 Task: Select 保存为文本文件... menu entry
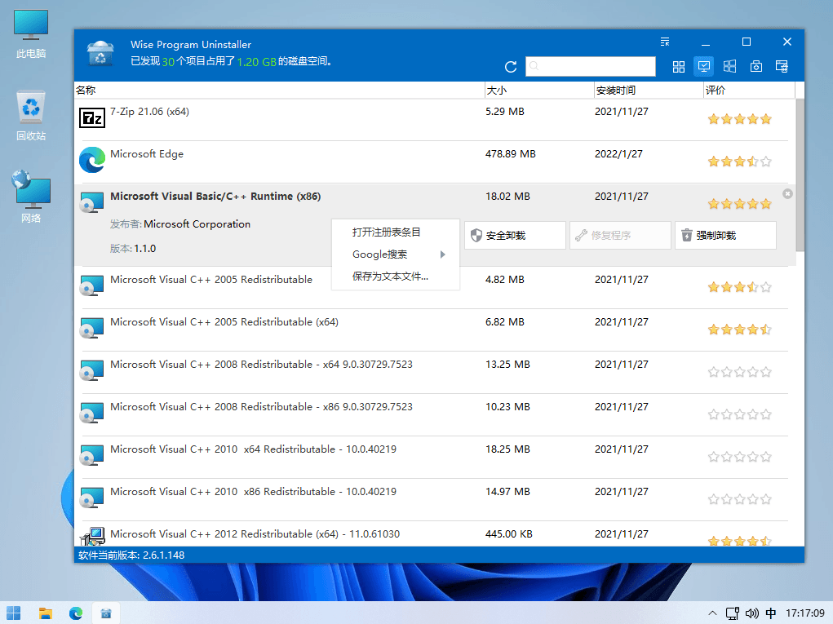tap(390, 277)
